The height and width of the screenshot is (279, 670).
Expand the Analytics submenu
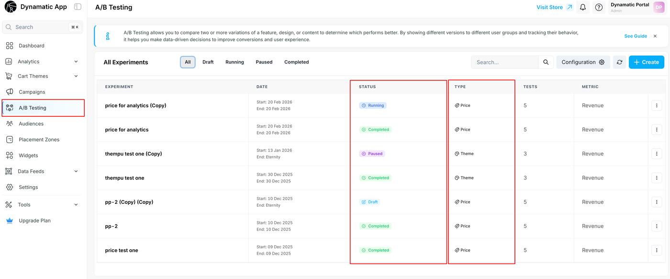tap(76, 62)
